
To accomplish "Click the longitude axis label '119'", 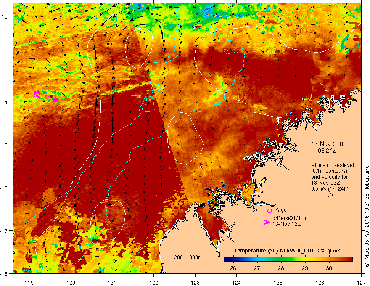I will 29,283.
